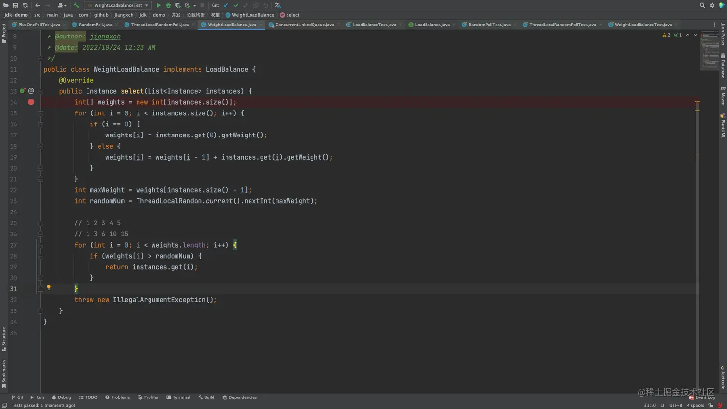727x409 pixels.
Task: Open the editor tabs more-options menu
Action: [714, 25]
